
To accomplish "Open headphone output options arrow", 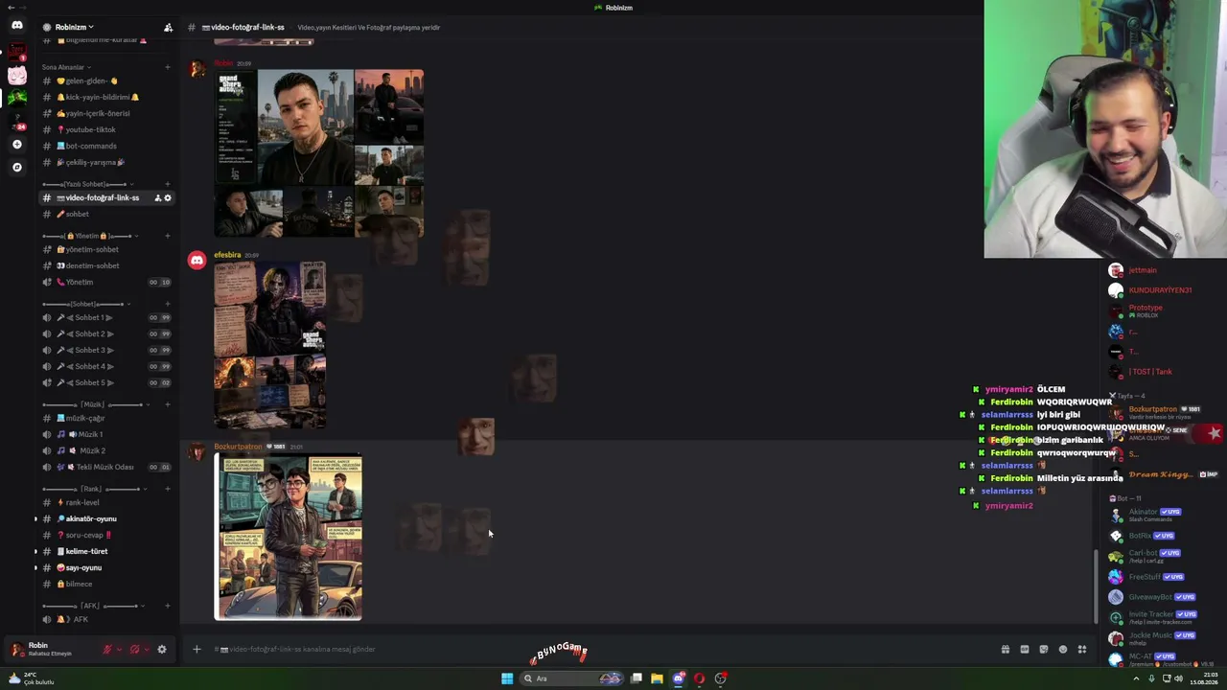I will click(146, 650).
